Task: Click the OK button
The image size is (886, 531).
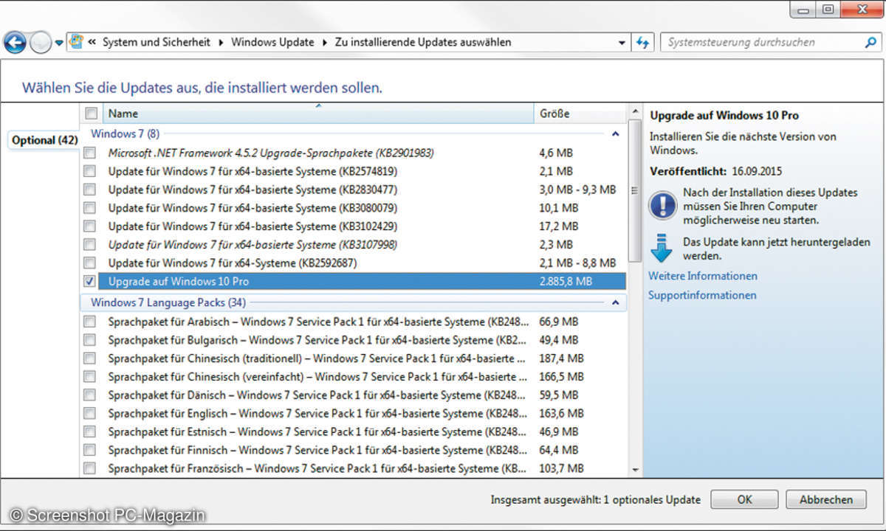Action: (x=744, y=499)
